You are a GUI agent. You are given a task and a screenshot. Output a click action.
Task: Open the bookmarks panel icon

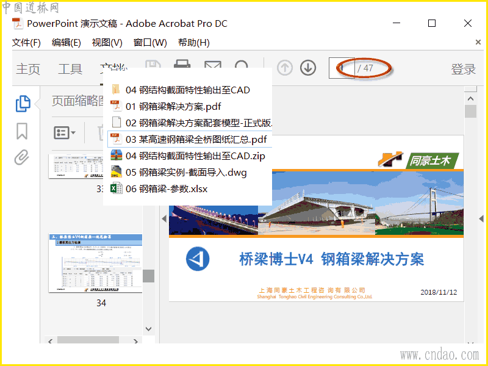coord(22,131)
